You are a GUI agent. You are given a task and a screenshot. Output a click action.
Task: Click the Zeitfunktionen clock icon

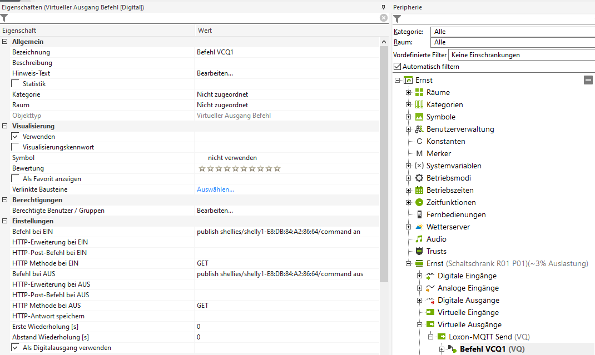point(419,202)
